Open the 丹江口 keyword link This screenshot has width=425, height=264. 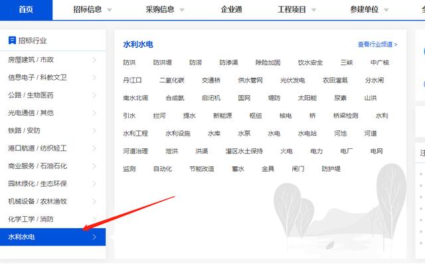[x=132, y=80]
